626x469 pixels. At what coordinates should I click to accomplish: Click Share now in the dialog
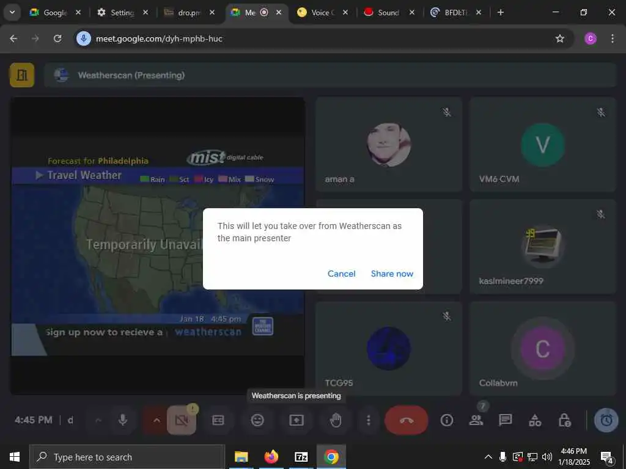click(392, 274)
